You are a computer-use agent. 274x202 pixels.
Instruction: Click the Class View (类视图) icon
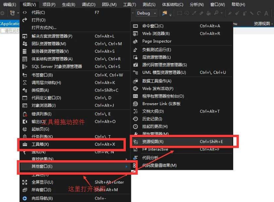(x=25, y=90)
